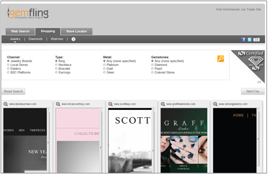The width and height of the screenshot is (268, 174).
Task: Click News & Campaigns in Graff preview
Action: (x=183, y=167)
